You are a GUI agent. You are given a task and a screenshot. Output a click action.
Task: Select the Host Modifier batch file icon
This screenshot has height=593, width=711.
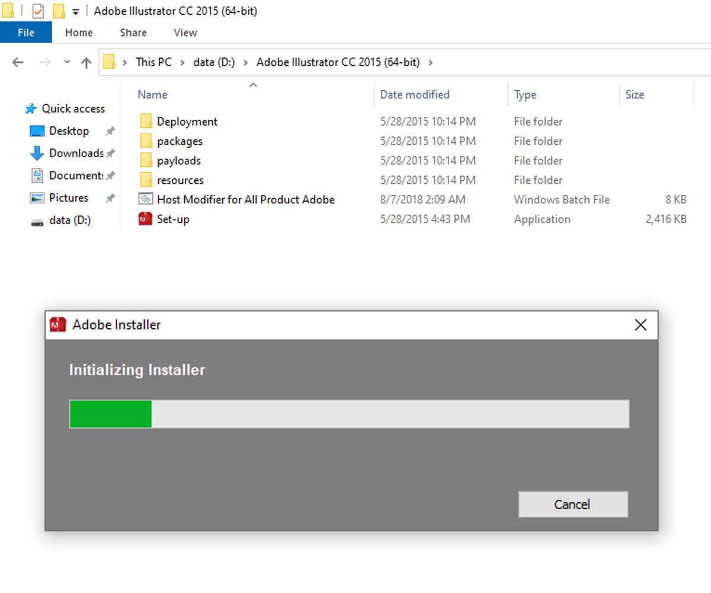(x=146, y=200)
